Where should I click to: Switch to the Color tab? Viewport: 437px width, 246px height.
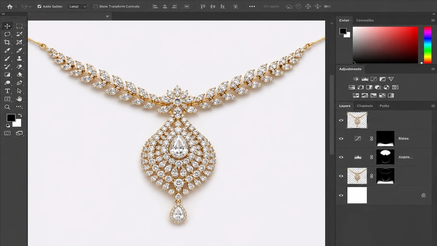click(x=344, y=20)
